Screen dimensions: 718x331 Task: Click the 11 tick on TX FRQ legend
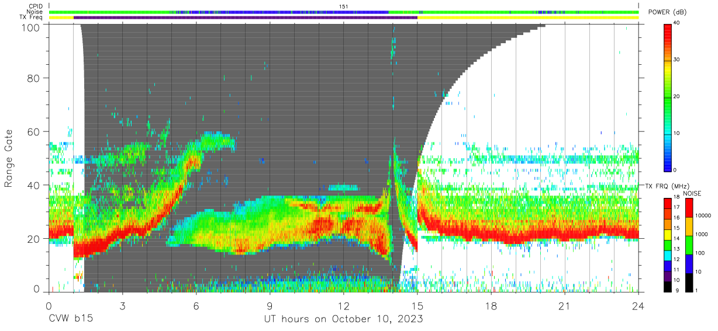(677, 269)
